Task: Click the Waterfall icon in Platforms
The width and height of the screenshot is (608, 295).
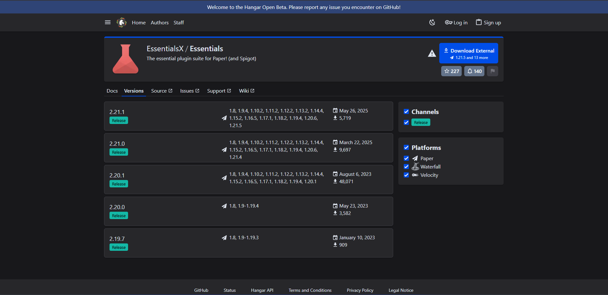Action: tap(415, 167)
